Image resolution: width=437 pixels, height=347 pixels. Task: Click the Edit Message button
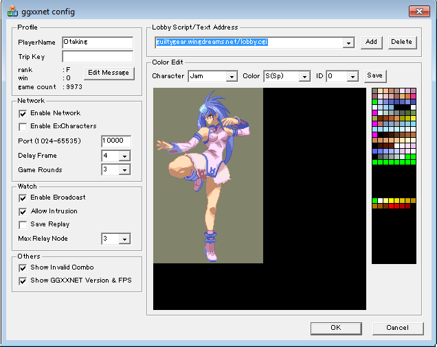coord(109,73)
